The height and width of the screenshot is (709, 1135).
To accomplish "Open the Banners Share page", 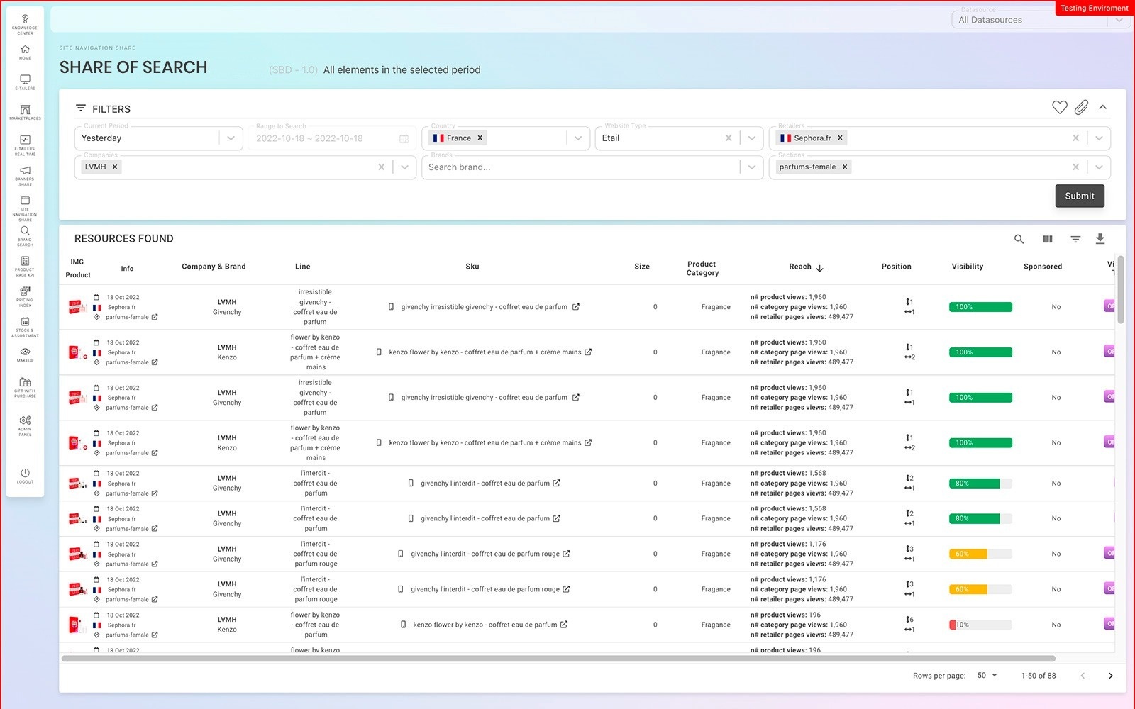I will point(25,176).
